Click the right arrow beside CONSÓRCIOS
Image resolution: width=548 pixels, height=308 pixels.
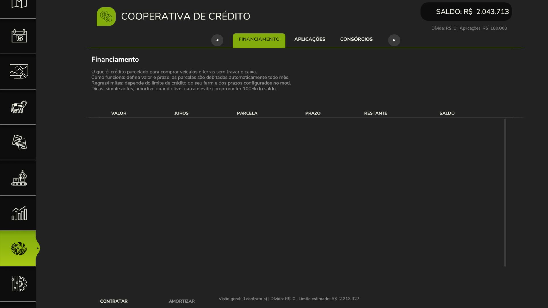(394, 40)
